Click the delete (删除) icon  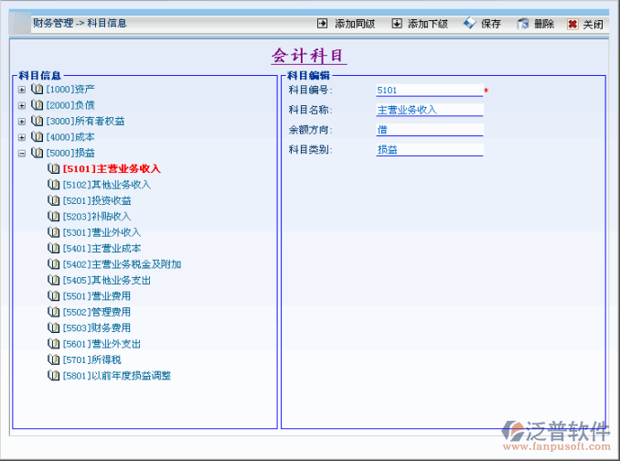tap(523, 24)
